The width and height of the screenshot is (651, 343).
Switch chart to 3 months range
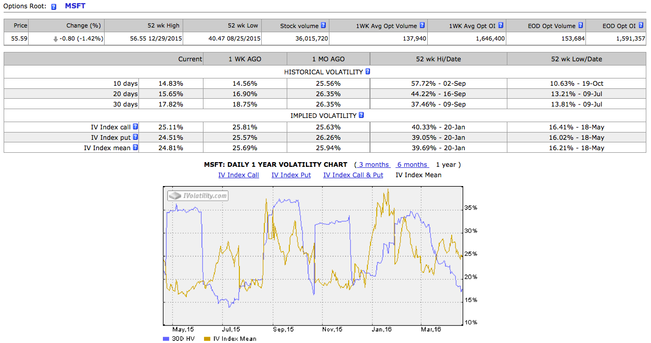(x=374, y=165)
